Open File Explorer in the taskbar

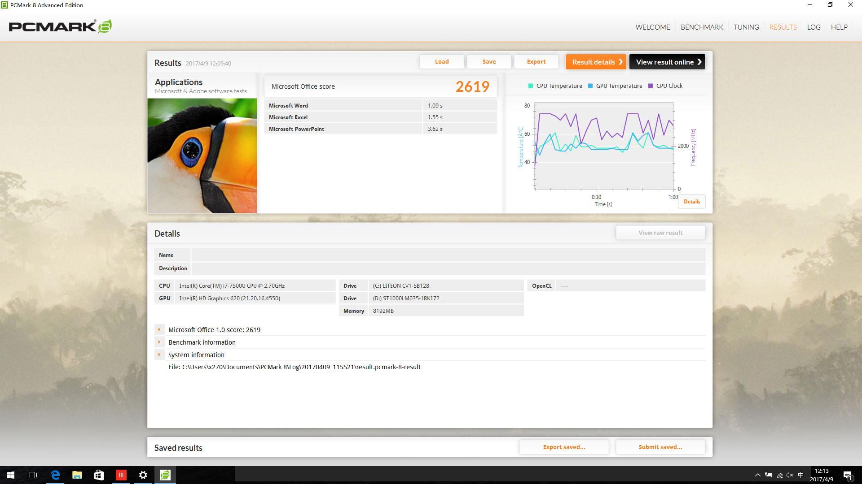pos(77,475)
